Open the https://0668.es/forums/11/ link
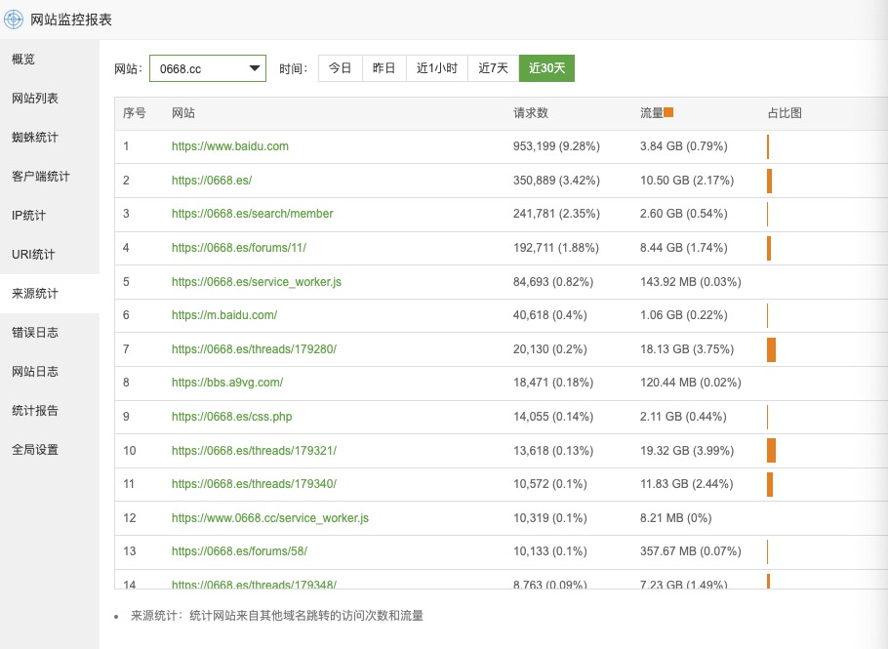This screenshot has width=888, height=649. coord(239,248)
